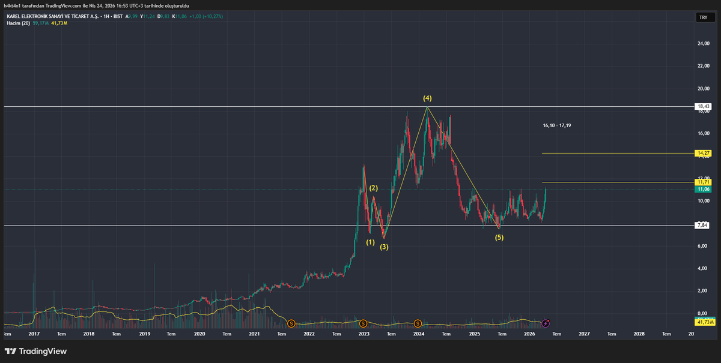Click the 2025 time axis label
Image resolution: width=721 pixels, height=363 pixels.
475,334
